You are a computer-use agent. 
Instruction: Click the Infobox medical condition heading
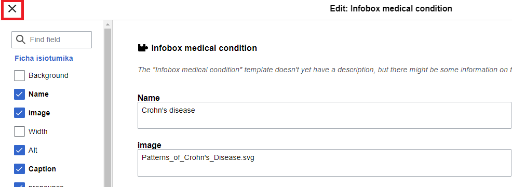[204, 48]
